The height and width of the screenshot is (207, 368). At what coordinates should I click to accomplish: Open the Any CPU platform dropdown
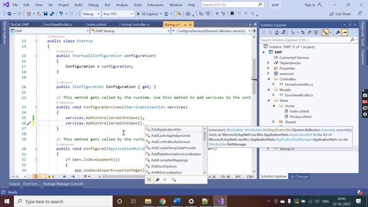coord(118,14)
